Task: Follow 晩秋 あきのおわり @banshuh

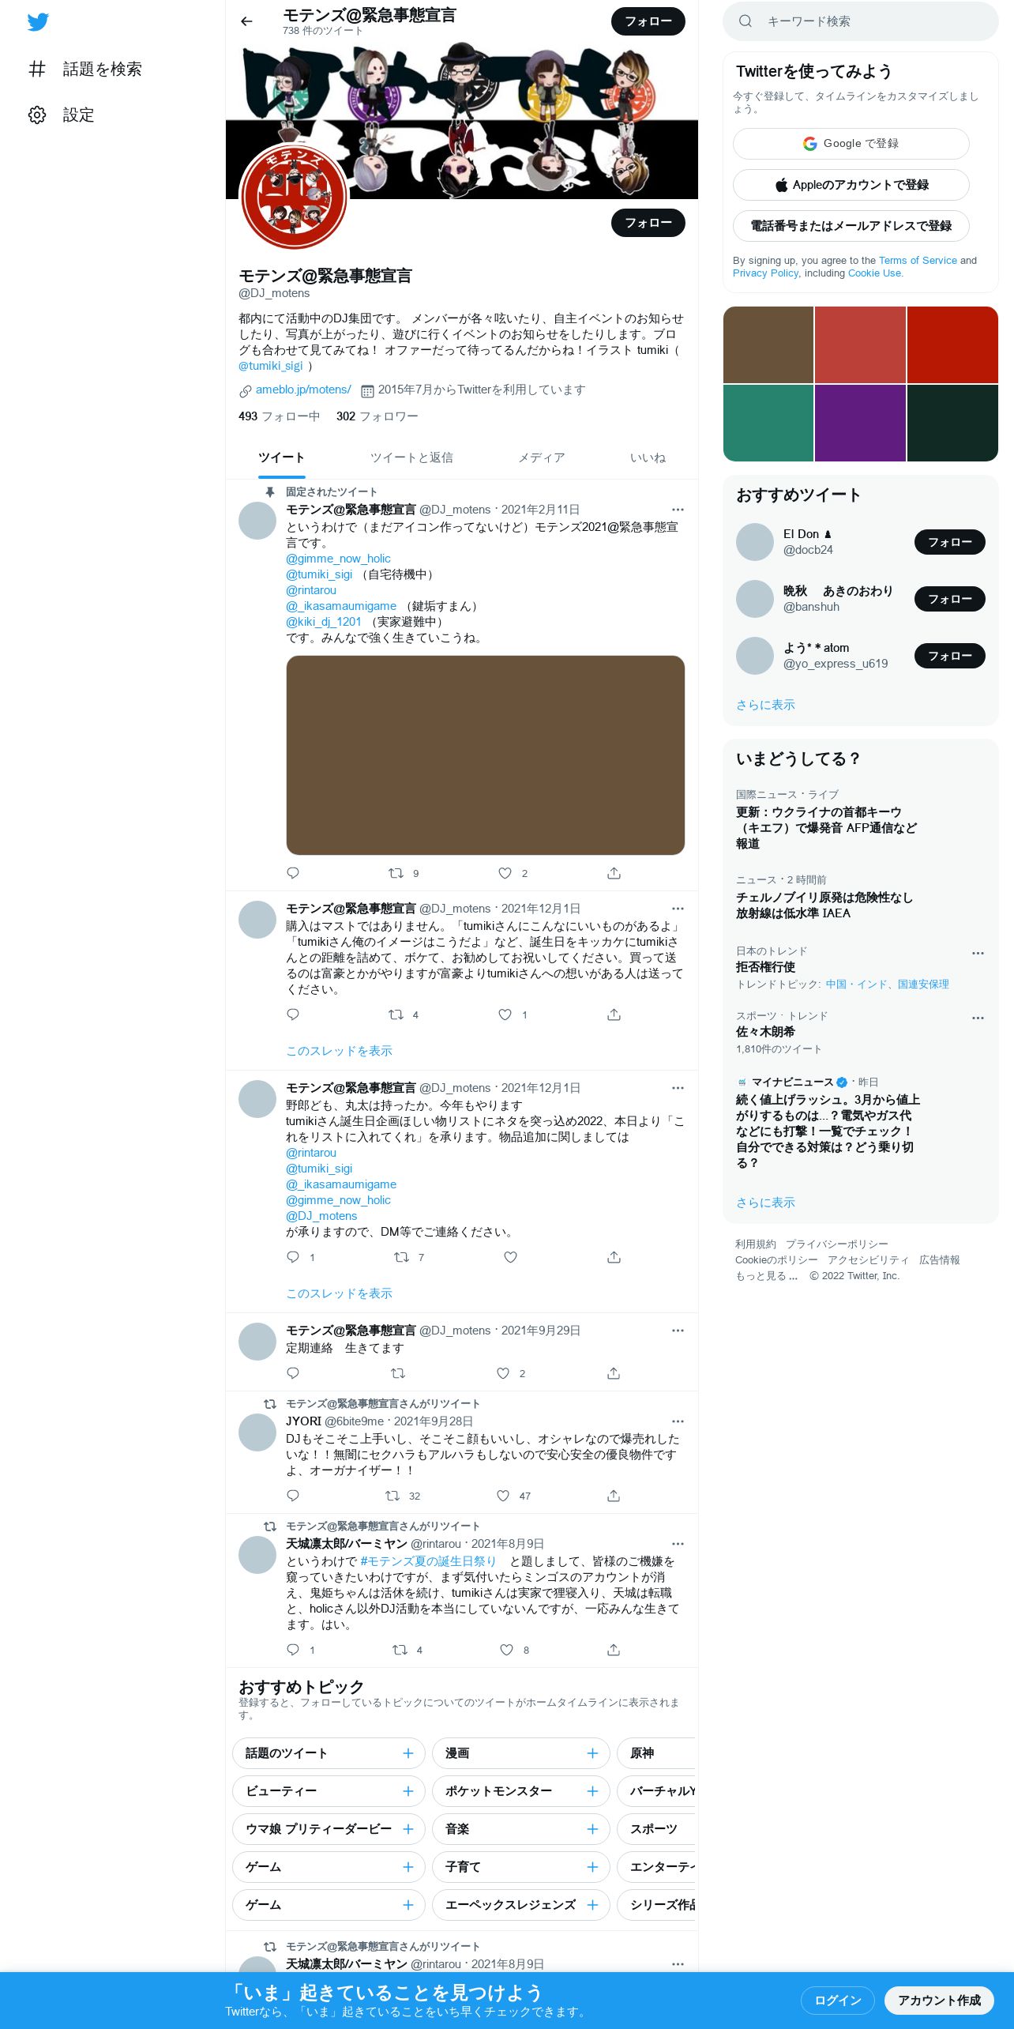Action: tap(950, 599)
